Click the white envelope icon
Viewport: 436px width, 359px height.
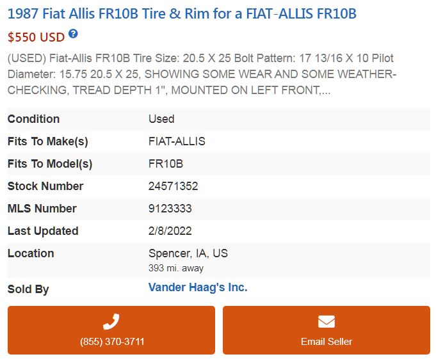pos(327,322)
